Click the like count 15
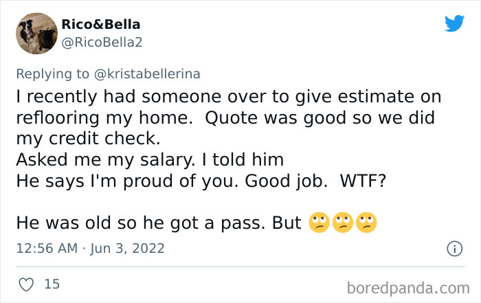Screen dimensions: 481x303 pyautogui.click(x=52, y=284)
